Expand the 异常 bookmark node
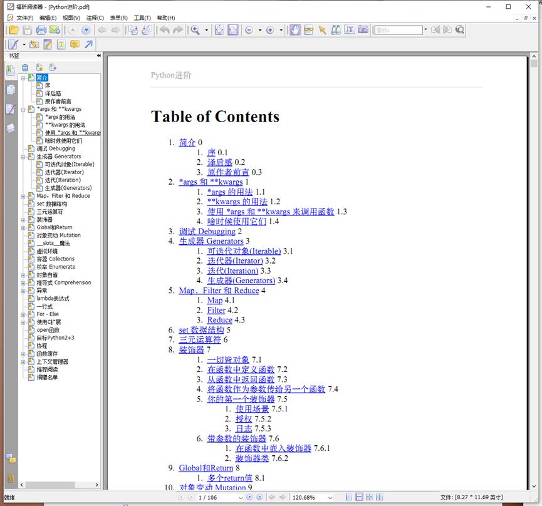This screenshot has height=506, width=542. point(23,291)
